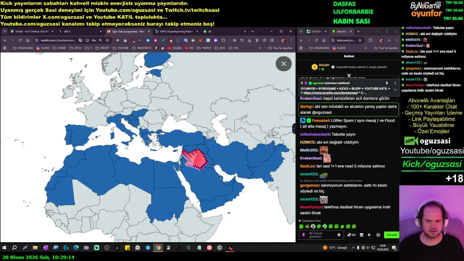Show more bookmarks chevron in Reddit window
Screen dimensions: 464x261
tap(260, 48)
